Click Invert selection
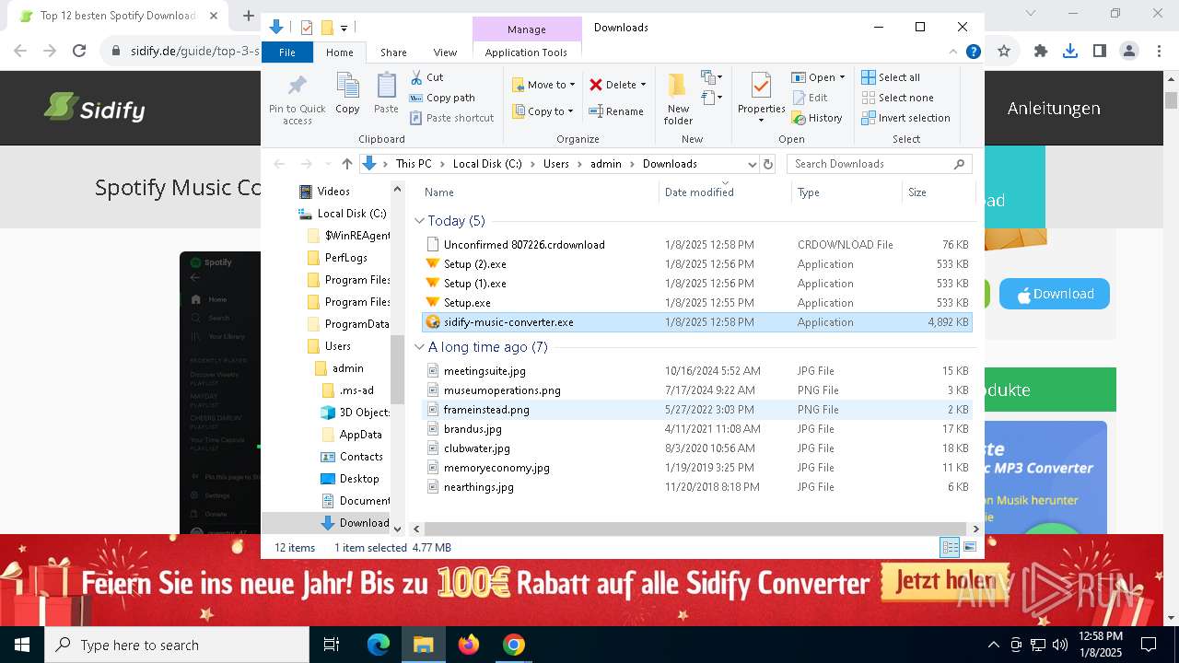Screen dimensions: 1179x663 coord(905,118)
